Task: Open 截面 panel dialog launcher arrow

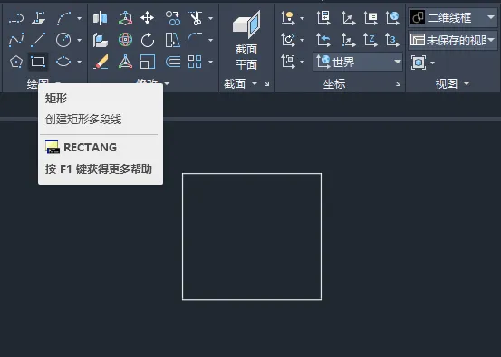Action: tap(266, 84)
